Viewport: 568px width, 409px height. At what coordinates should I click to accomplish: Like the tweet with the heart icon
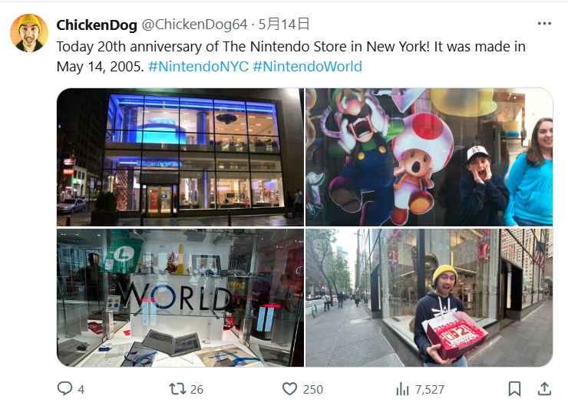[289, 389]
